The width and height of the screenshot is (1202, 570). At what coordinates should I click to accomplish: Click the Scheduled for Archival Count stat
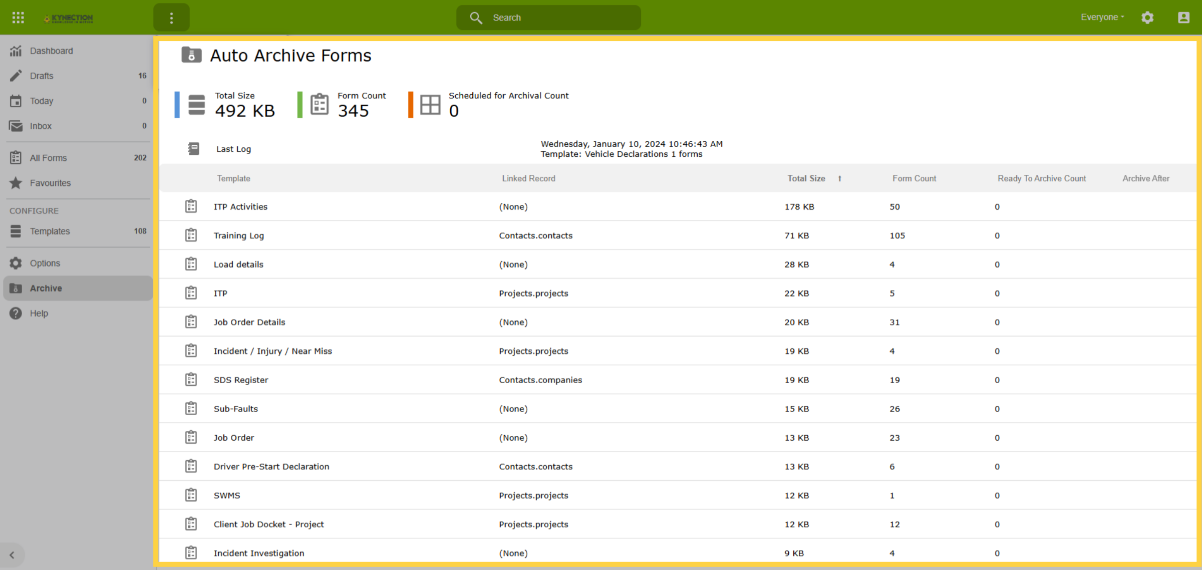click(x=489, y=105)
